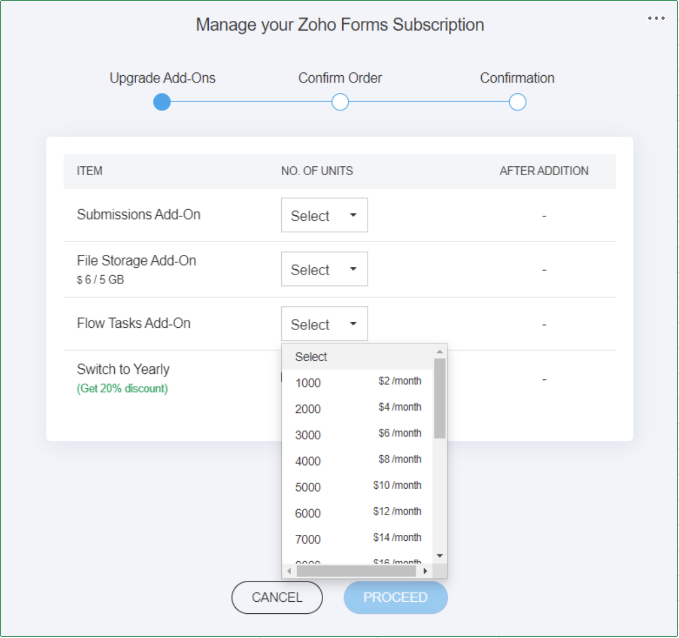Collapse the Flow Tasks Add-On dropdown
Screen dimensions: 679x638
tap(324, 324)
